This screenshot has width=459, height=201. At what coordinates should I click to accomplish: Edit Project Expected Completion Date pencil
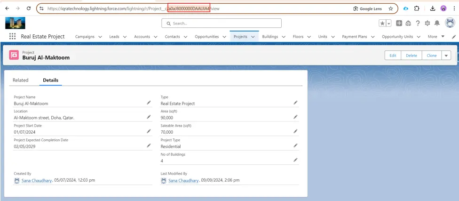point(149,145)
